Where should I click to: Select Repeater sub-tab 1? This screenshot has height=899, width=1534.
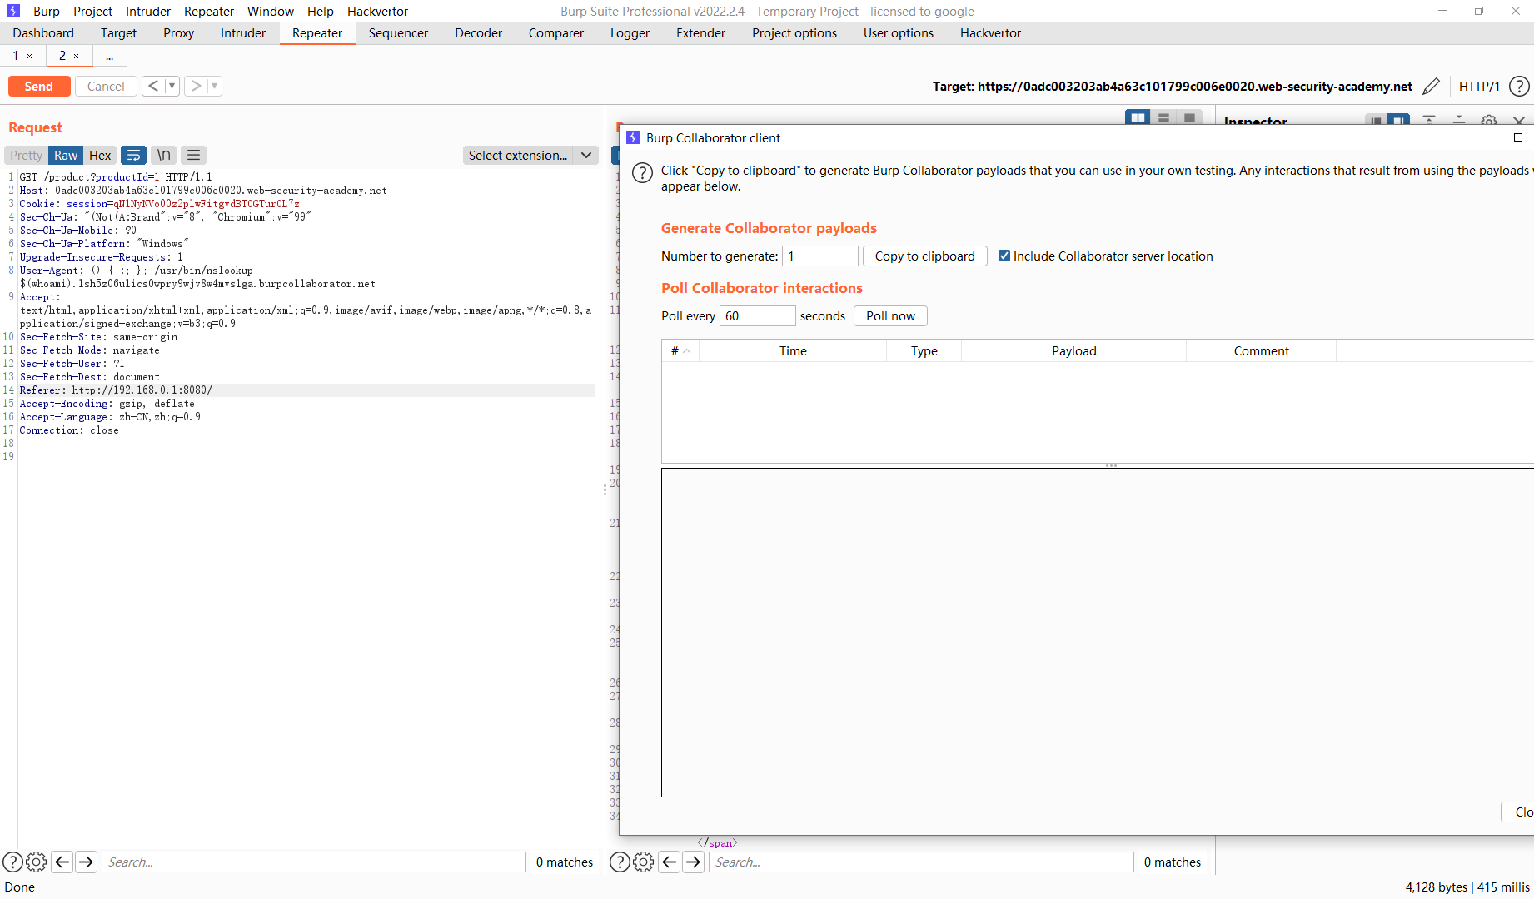pos(16,56)
